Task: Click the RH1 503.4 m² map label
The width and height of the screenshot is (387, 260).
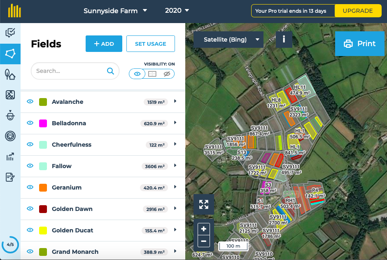Action: [x=290, y=203]
